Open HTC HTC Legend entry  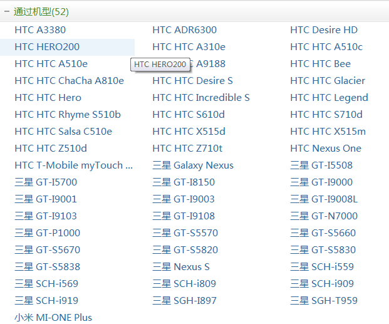[329, 98]
